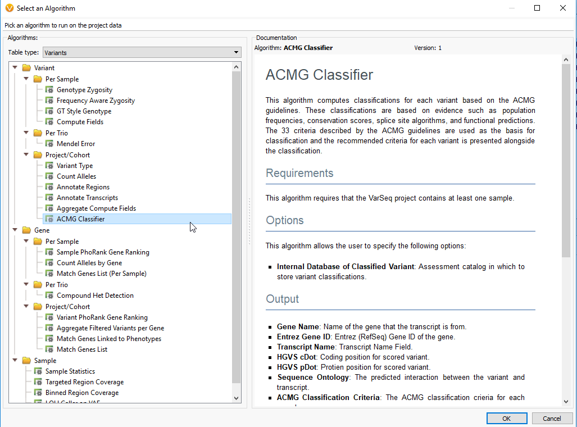Click the Sample Statistics algorithm icon
Viewport: 577px width, 427px height.
tap(38, 371)
